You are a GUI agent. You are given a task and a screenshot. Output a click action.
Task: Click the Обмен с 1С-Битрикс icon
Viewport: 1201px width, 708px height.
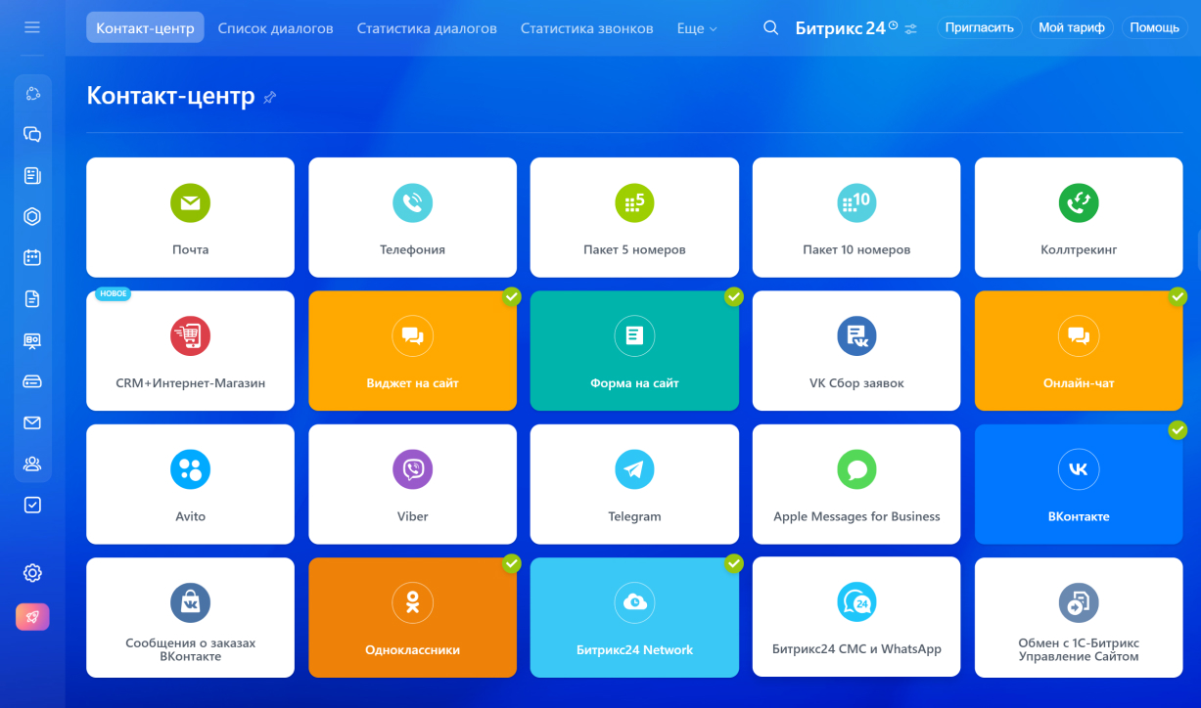click(x=1079, y=602)
